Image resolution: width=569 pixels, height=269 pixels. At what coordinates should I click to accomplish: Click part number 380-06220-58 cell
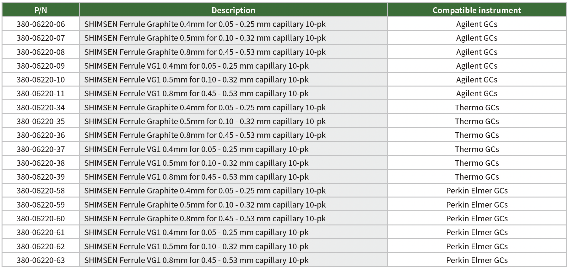coord(41,191)
